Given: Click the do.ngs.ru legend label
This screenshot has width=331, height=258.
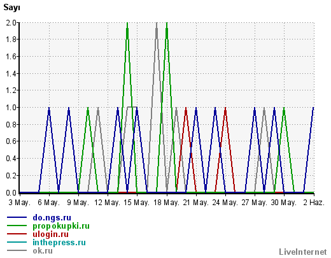Looking at the screenshot, I should click(x=52, y=218).
